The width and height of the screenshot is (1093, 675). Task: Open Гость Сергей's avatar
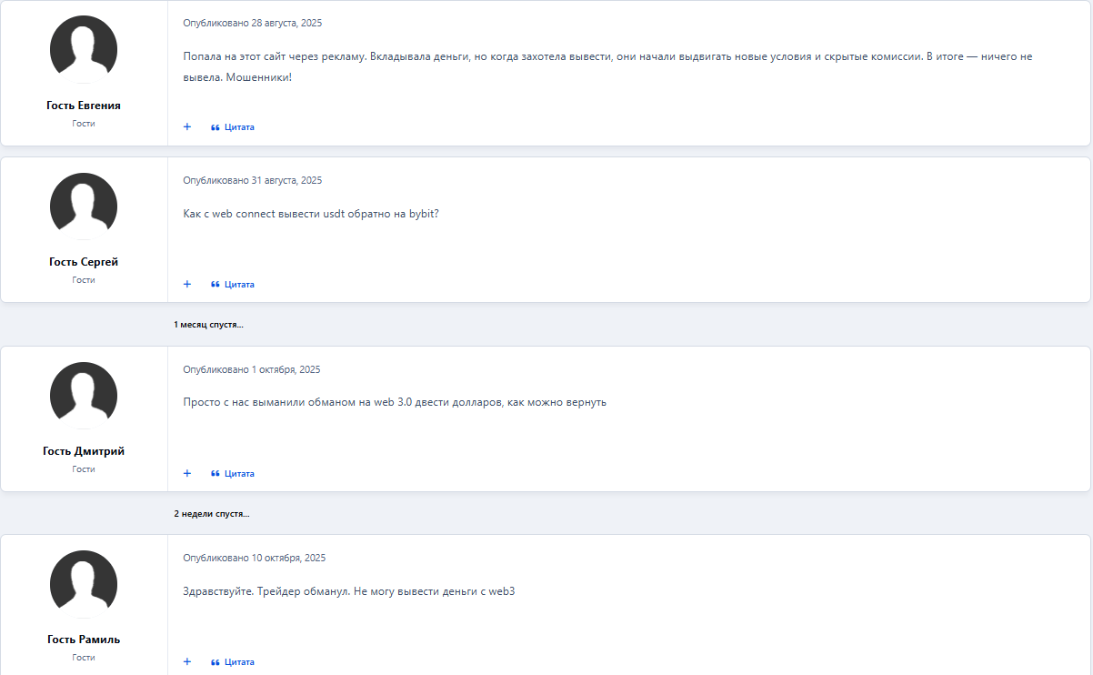coord(84,207)
